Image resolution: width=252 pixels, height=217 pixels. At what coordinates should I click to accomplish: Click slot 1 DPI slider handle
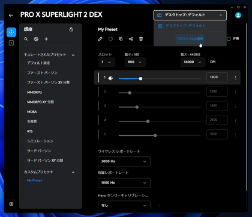click(140, 79)
